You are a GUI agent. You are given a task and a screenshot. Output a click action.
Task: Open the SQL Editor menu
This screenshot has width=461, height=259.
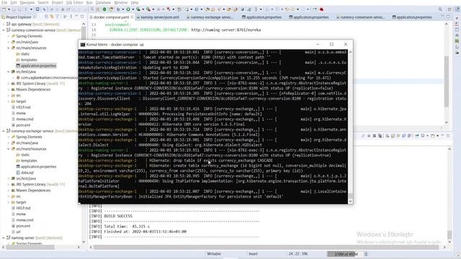(x=74, y=3)
